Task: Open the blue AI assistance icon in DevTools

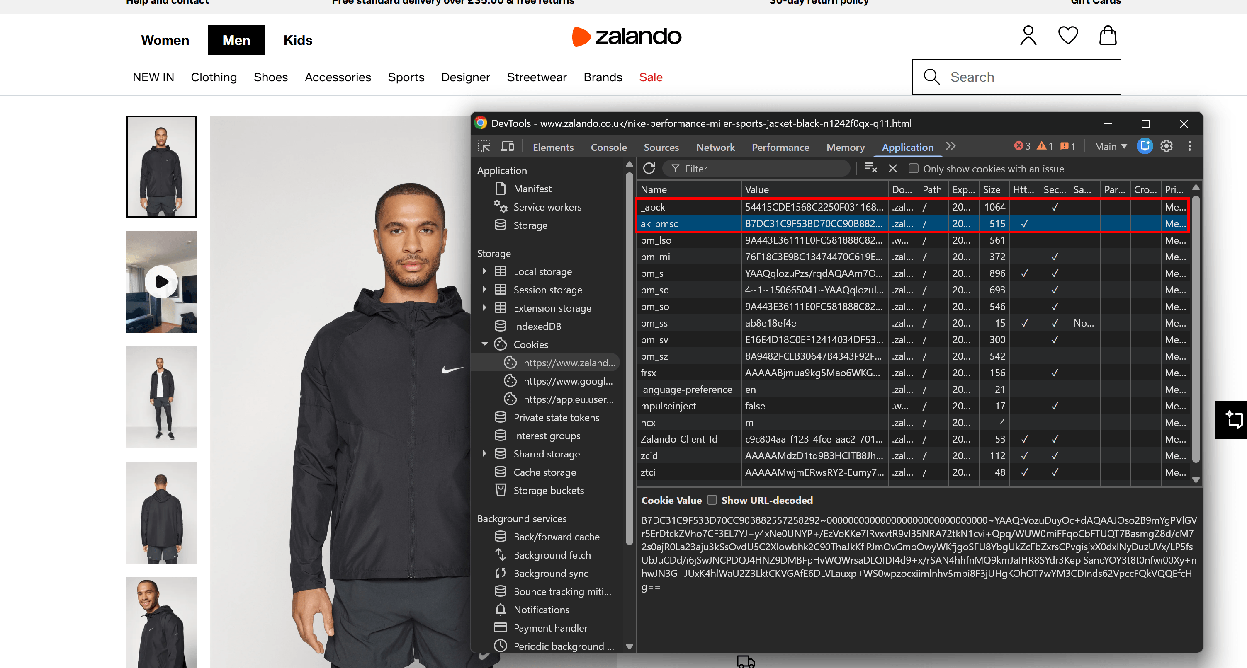Action: pyautogui.click(x=1145, y=146)
